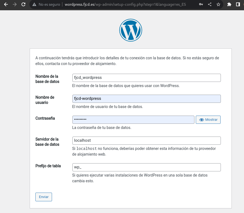Focus the database name field
Viewport: 244px width, 213px height.
(x=147, y=78)
